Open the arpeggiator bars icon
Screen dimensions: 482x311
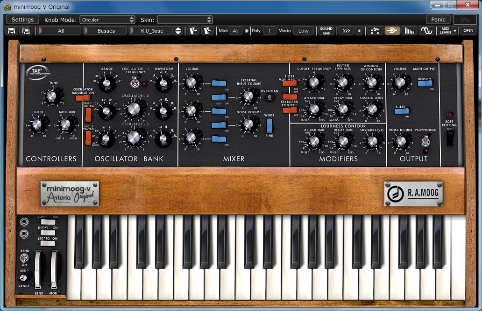pos(409,31)
